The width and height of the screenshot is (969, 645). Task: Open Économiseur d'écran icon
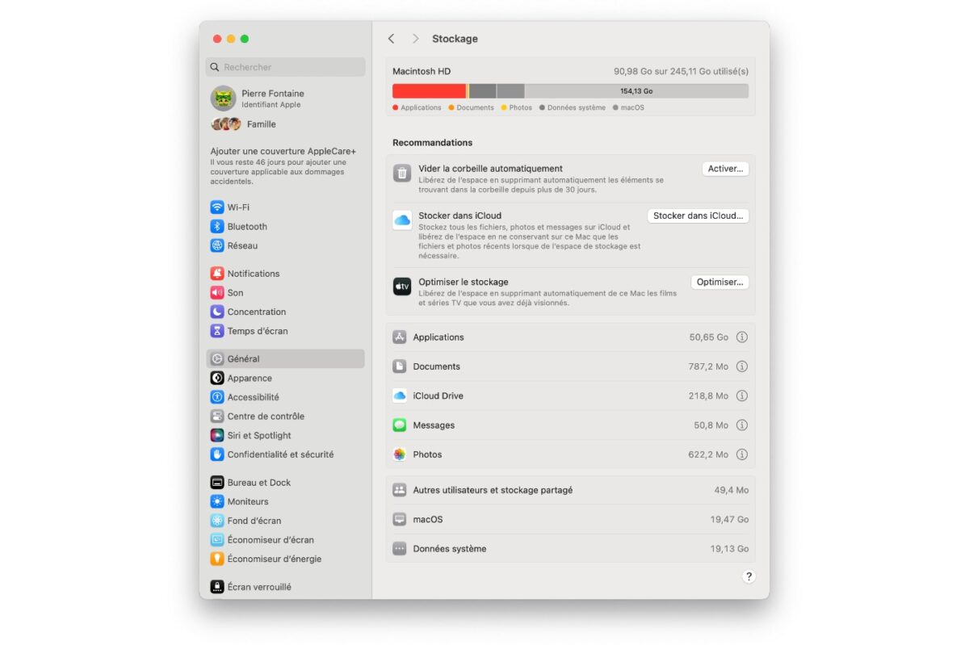[x=216, y=540]
